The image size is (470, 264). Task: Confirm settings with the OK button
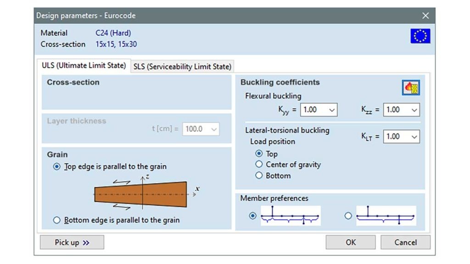click(x=351, y=242)
